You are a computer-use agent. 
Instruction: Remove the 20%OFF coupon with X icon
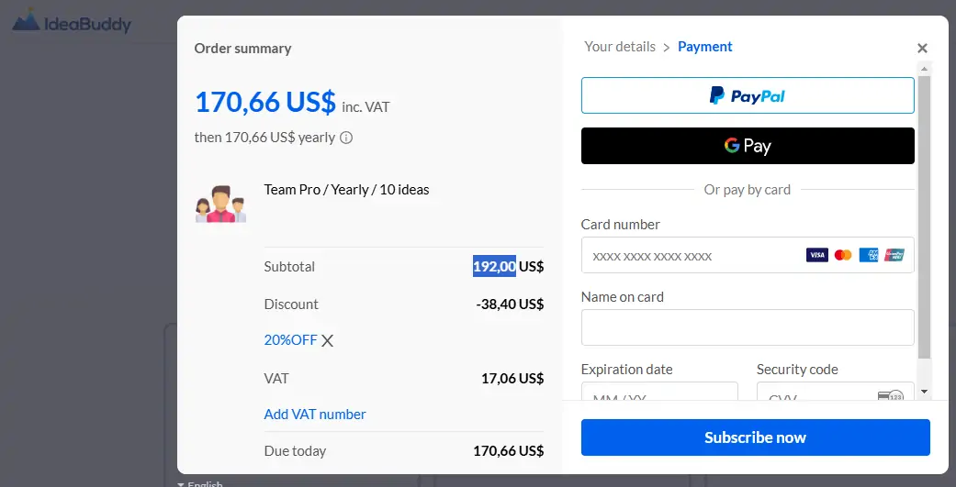tap(327, 340)
